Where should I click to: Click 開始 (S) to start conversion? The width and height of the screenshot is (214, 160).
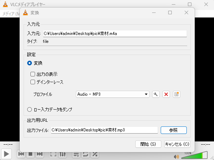148,144
